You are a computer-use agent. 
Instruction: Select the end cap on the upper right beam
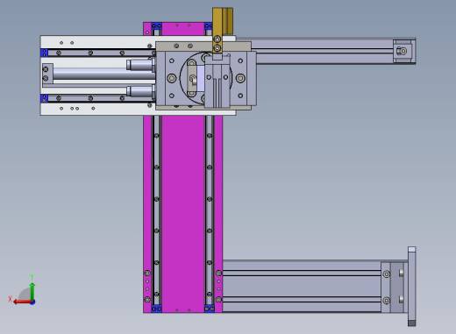(404, 51)
